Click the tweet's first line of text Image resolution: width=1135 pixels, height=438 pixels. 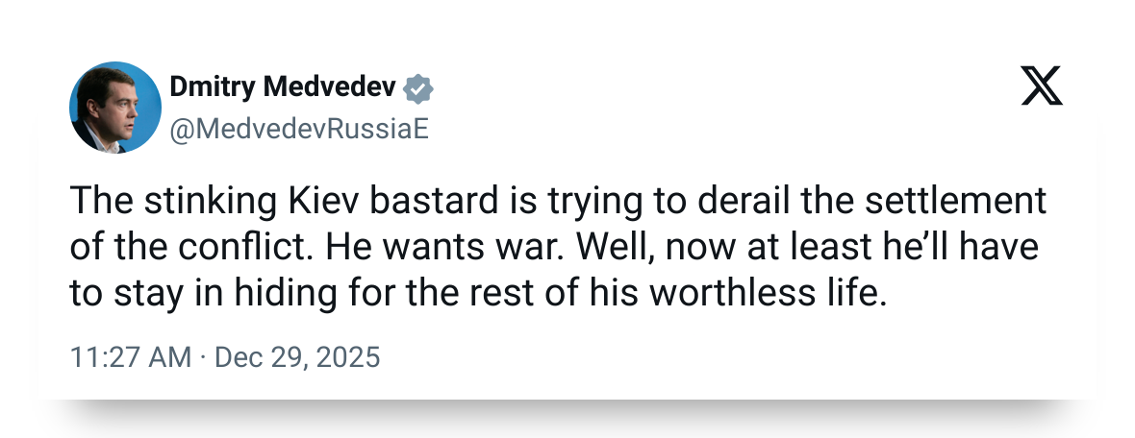(x=557, y=204)
